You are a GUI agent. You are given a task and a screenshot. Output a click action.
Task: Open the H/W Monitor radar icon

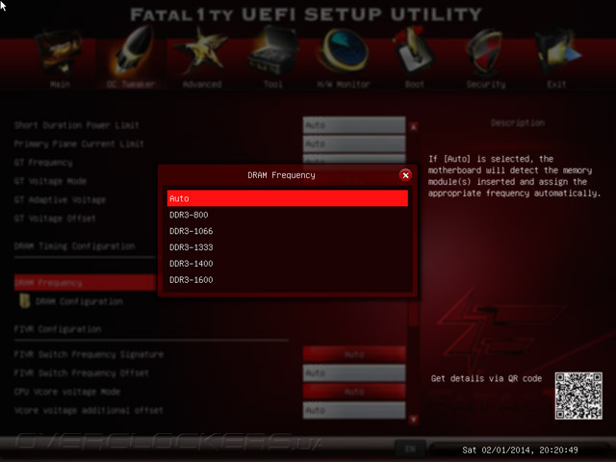point(344,51)
